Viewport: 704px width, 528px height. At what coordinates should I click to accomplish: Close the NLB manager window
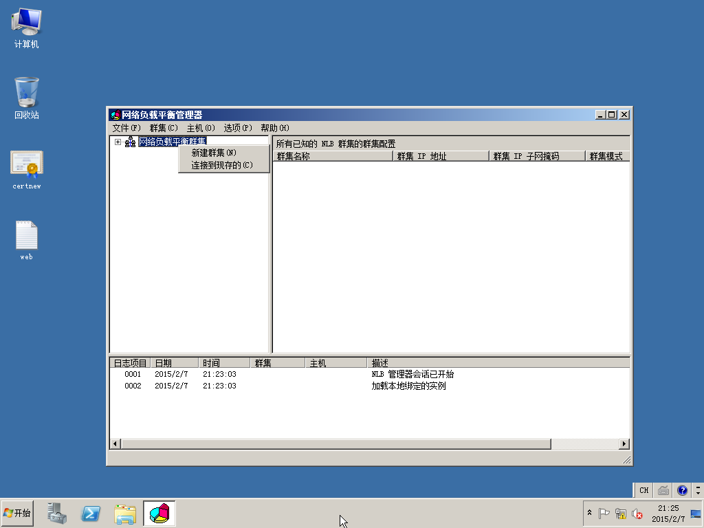coord(624,115)
